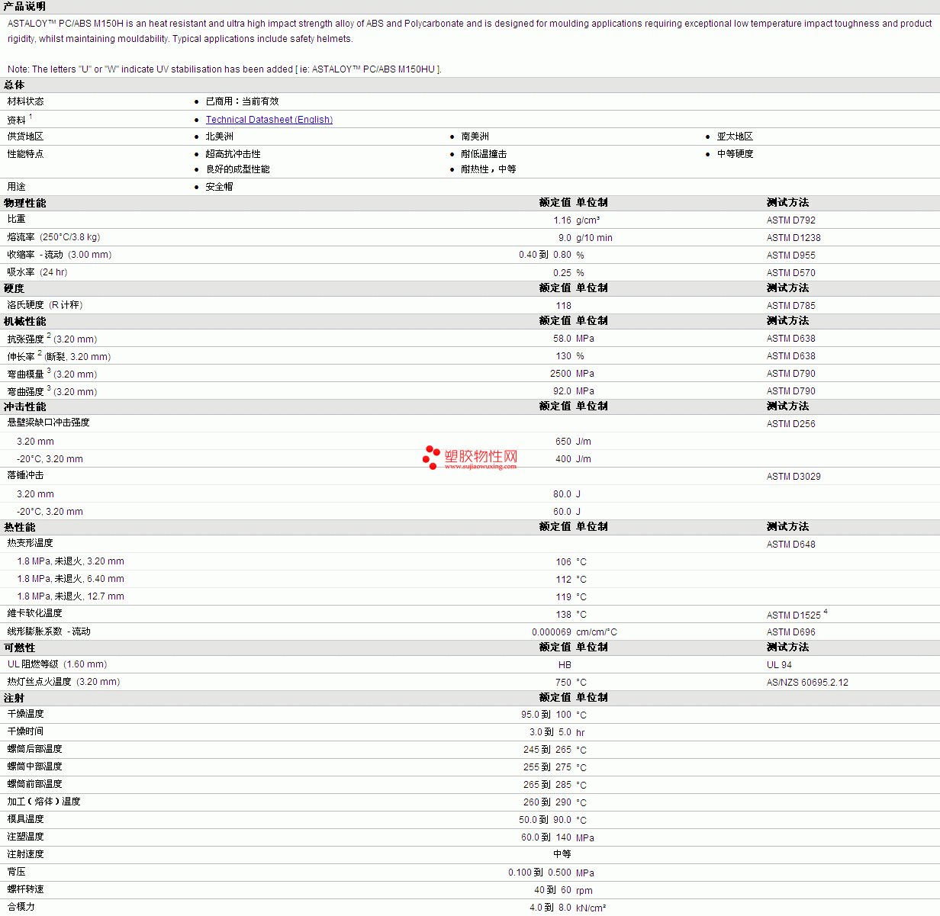Click the 良好的成型性能 feature entry

[237, 169]
